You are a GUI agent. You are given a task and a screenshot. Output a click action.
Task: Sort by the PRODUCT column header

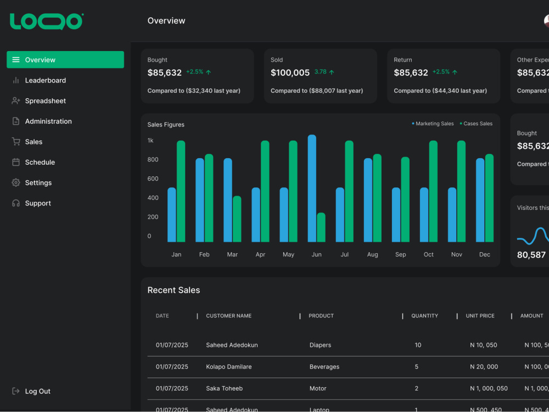[321, 316]
